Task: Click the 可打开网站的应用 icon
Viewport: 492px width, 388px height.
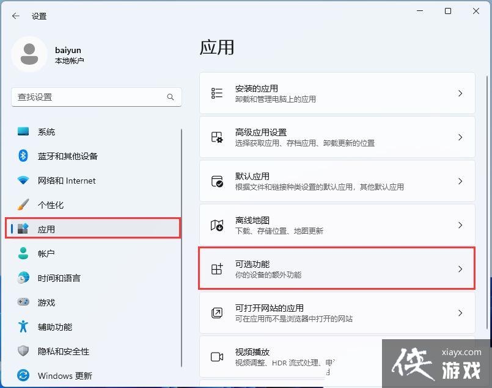Action: tap(216, 312)
